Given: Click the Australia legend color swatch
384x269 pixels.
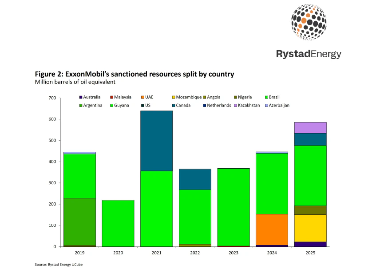Looking at the screenshot, I should click(81, 97).
